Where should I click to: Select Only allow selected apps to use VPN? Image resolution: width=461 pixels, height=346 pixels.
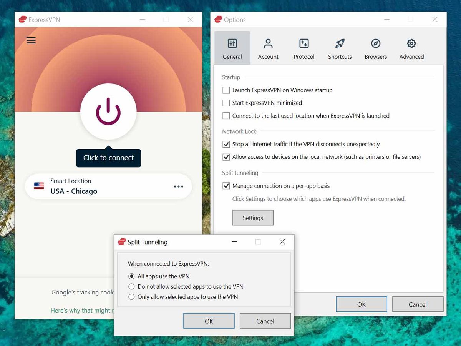click(131, 297)
